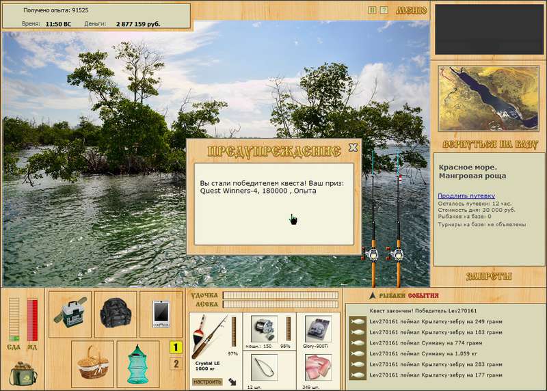Click 'Квест закончен! Победитель Lev270161'

coord(423,311)
